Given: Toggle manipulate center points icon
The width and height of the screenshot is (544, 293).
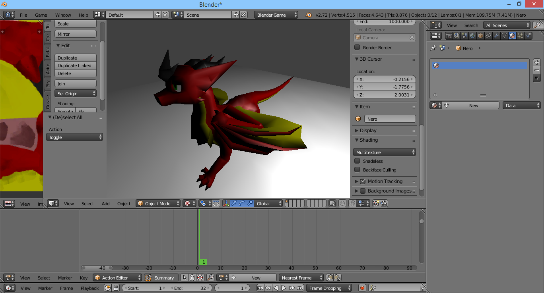Looking at the screenshot, I should [x=216, y=203].
